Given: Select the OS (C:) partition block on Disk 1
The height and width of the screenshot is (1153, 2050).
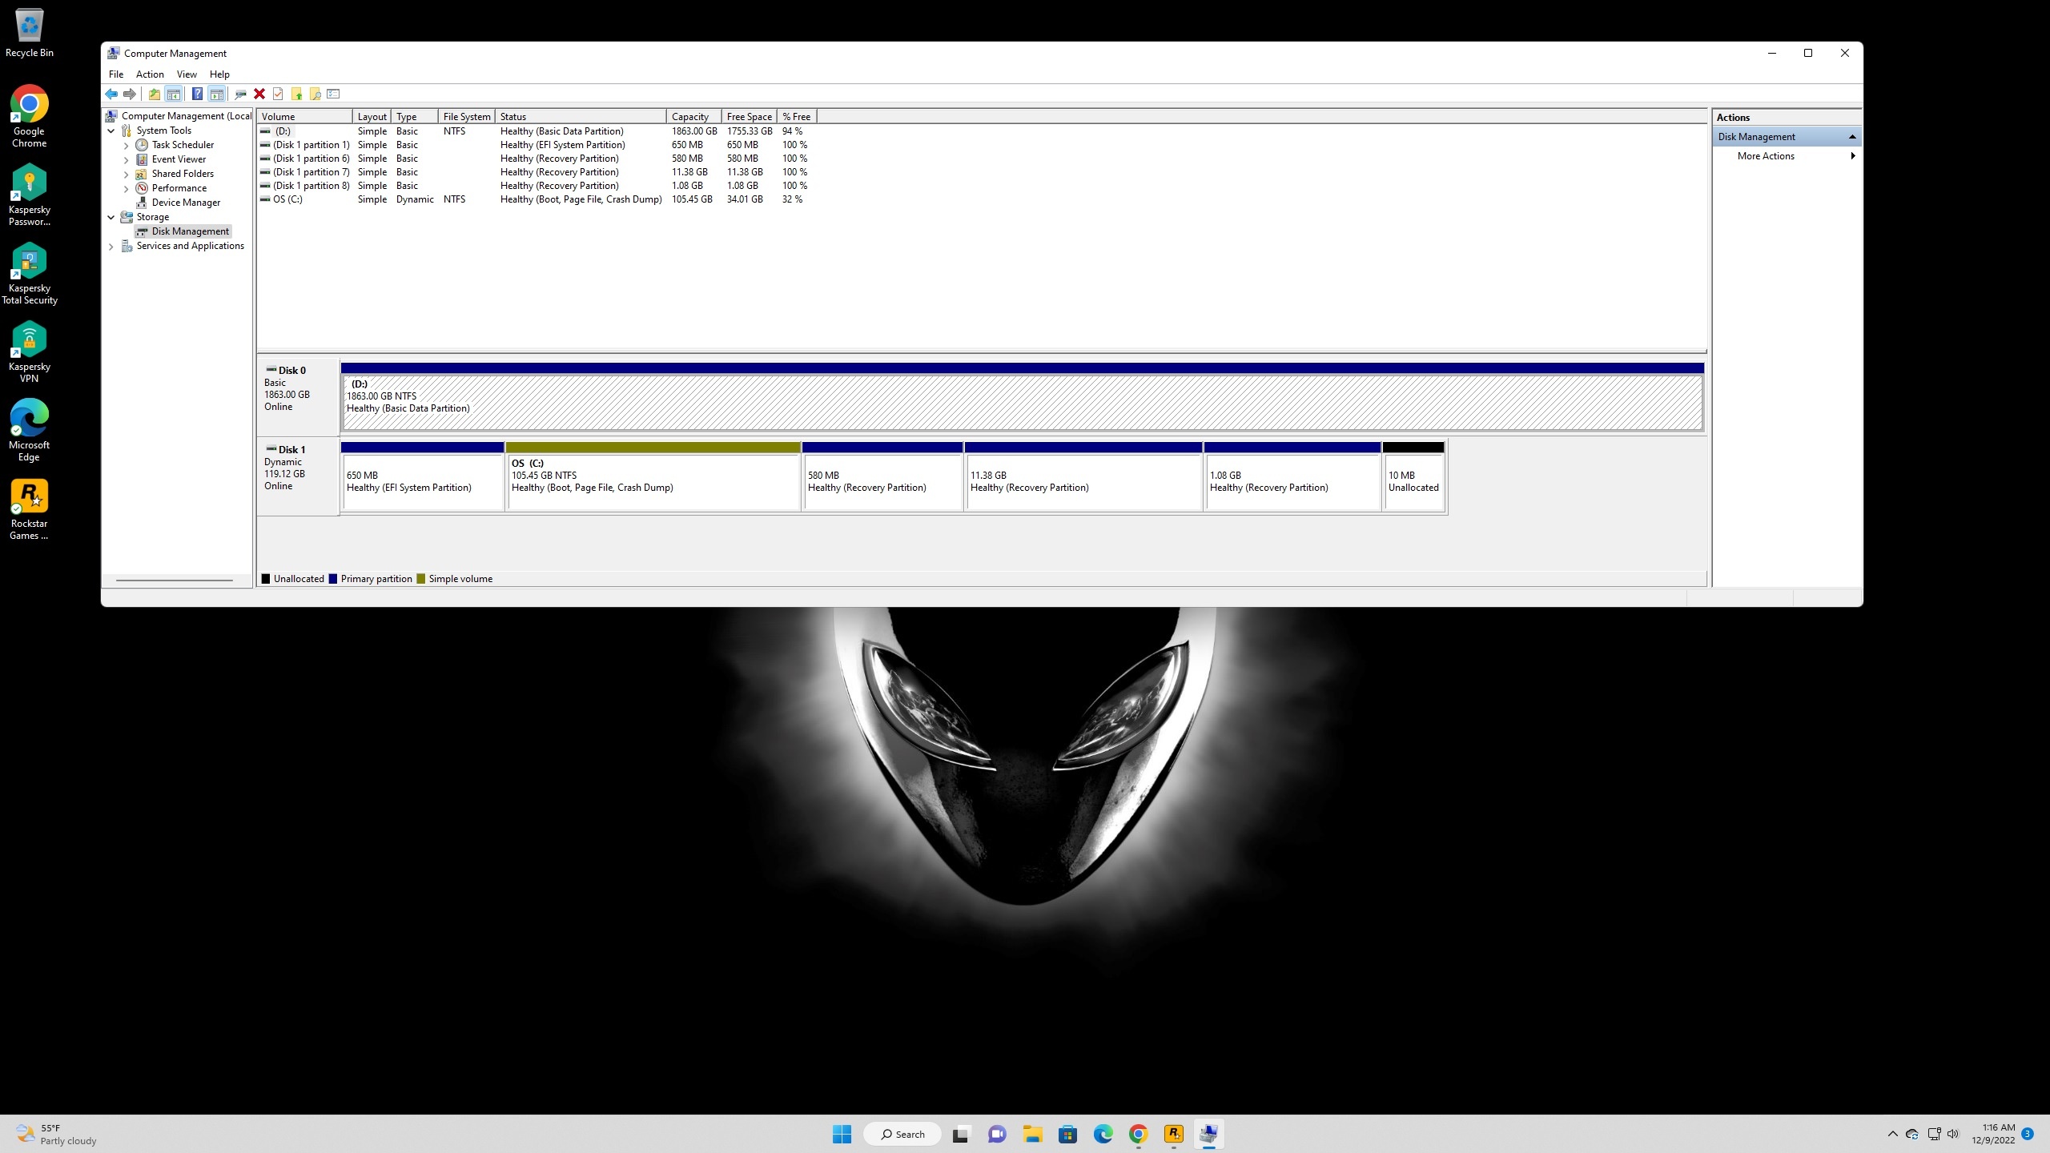Looking at the screenshot, I should pos(653,476).
